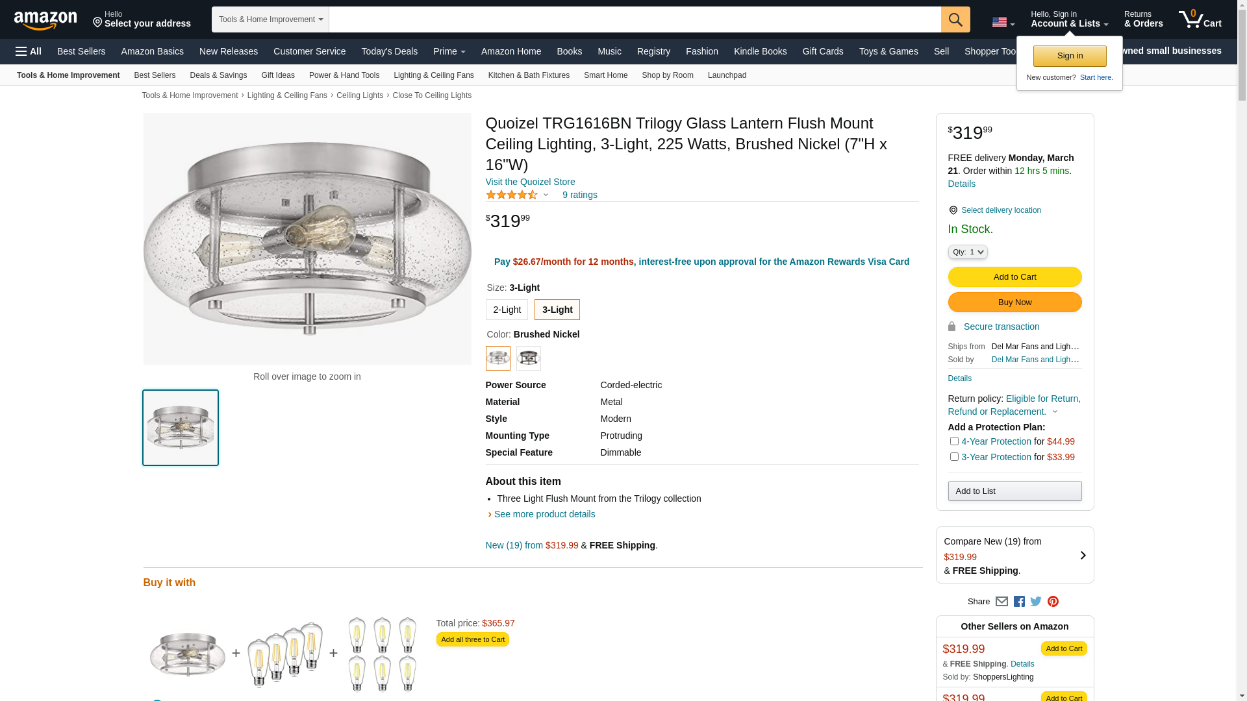
Task: Open the language flag dropdown
Action: coord(1003,22)
